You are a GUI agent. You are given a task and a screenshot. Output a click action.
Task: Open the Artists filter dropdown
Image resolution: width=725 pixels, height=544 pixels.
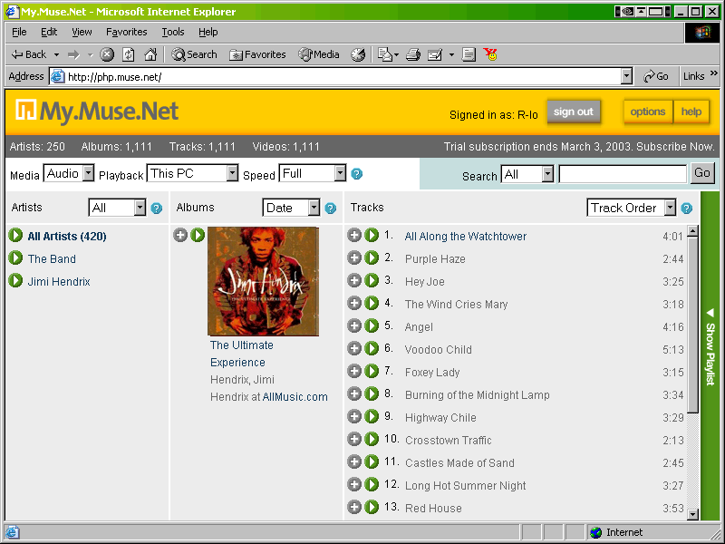click(117, 208)
